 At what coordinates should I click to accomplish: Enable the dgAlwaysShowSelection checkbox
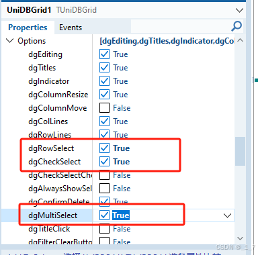(x=104, y=189)
